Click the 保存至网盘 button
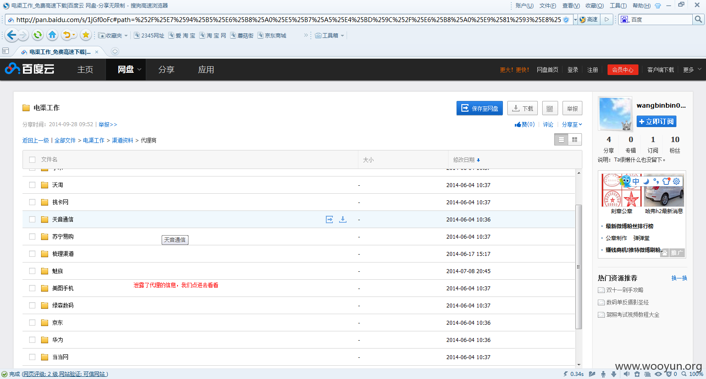This screenshot has height=379, width=706. [479, 108]
